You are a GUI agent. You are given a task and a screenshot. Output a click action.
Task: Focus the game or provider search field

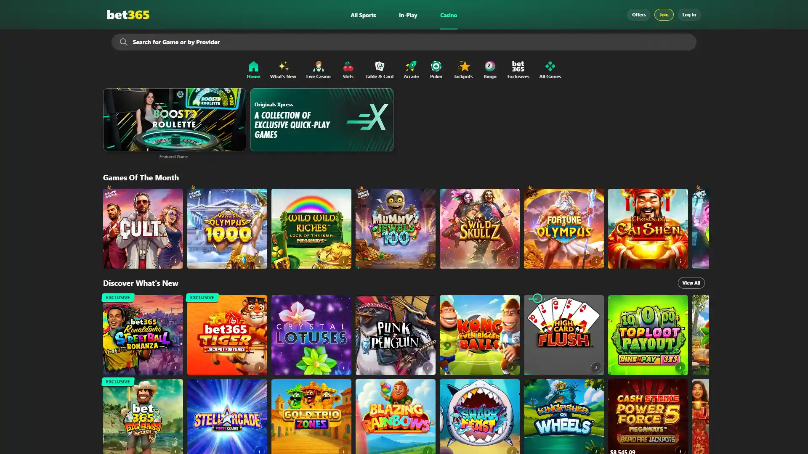click(404, 42)
